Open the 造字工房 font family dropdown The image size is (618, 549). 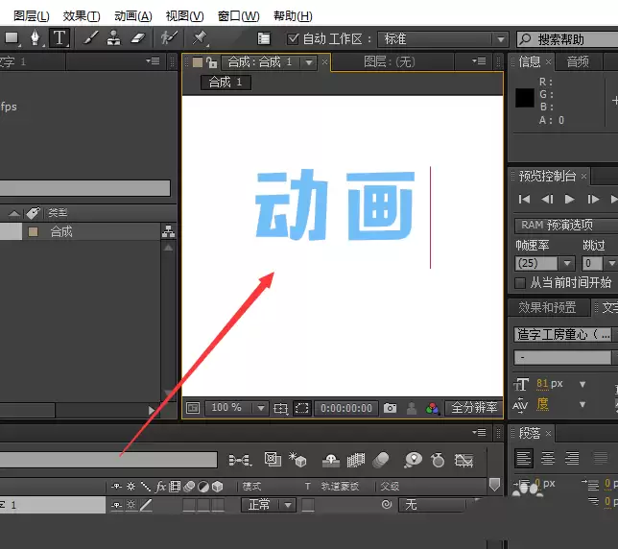pyautogui.click(x=562, y=335)
